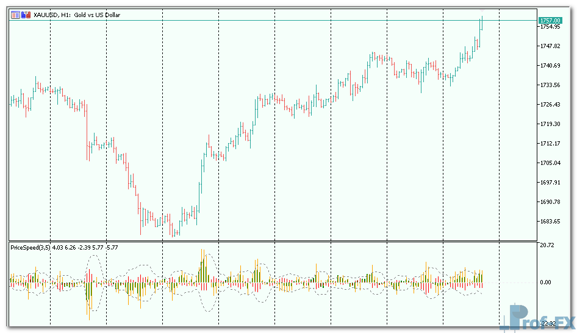Image resolution: width=577 pixels, height=333 pixels.
Task: Click the 1697.91 level on the price axis
Action: pos(550,183)
